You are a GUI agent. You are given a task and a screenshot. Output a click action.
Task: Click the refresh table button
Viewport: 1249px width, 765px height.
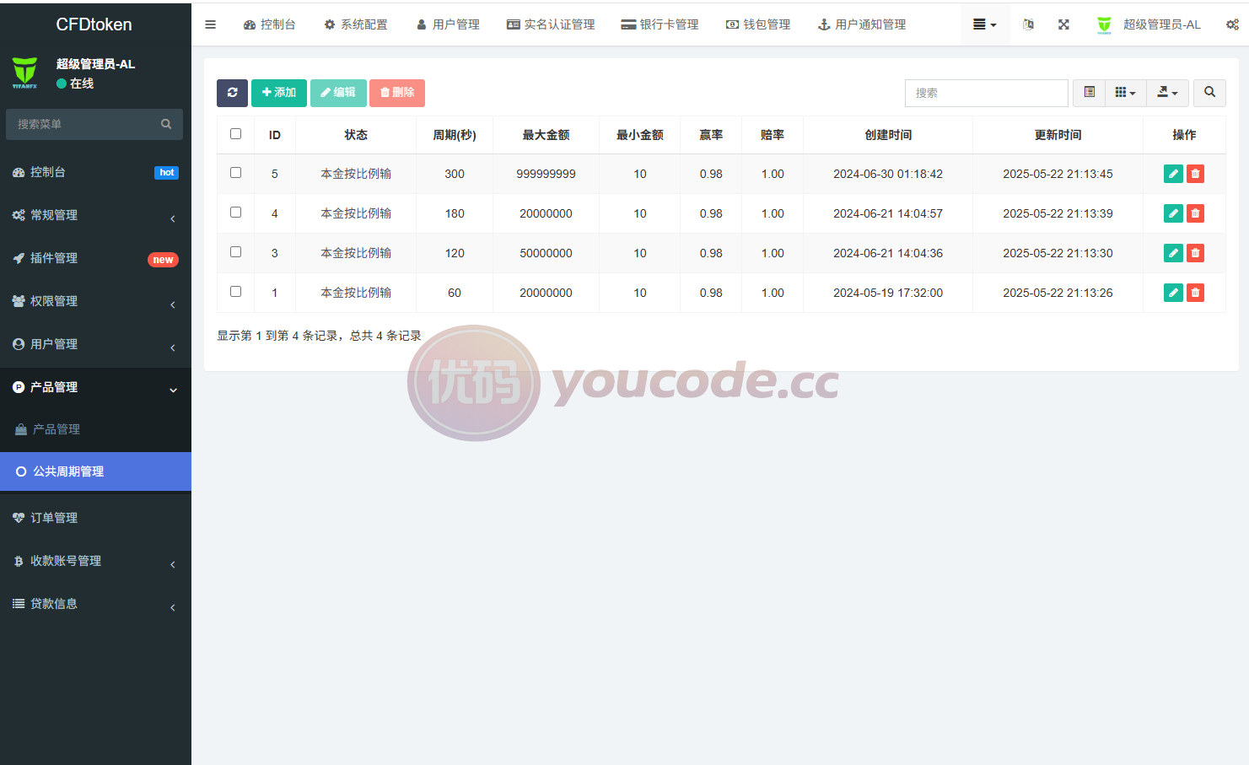(232, 93)
